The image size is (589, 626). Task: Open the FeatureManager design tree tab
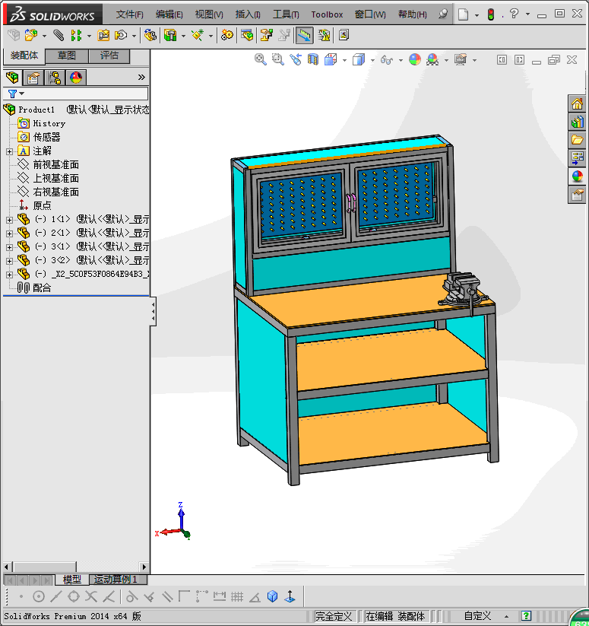point(13,77)
